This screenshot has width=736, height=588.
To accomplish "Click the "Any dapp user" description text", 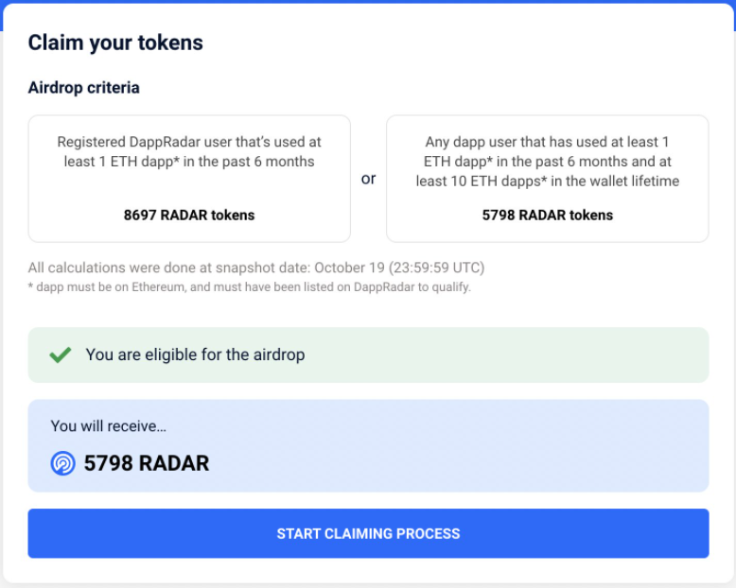I will (547, 142).
